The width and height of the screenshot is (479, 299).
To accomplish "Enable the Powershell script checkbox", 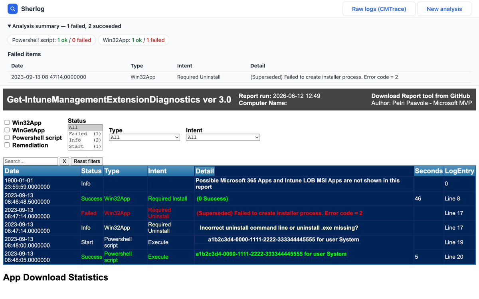I will pyautogui.click(x=7, y=138).
